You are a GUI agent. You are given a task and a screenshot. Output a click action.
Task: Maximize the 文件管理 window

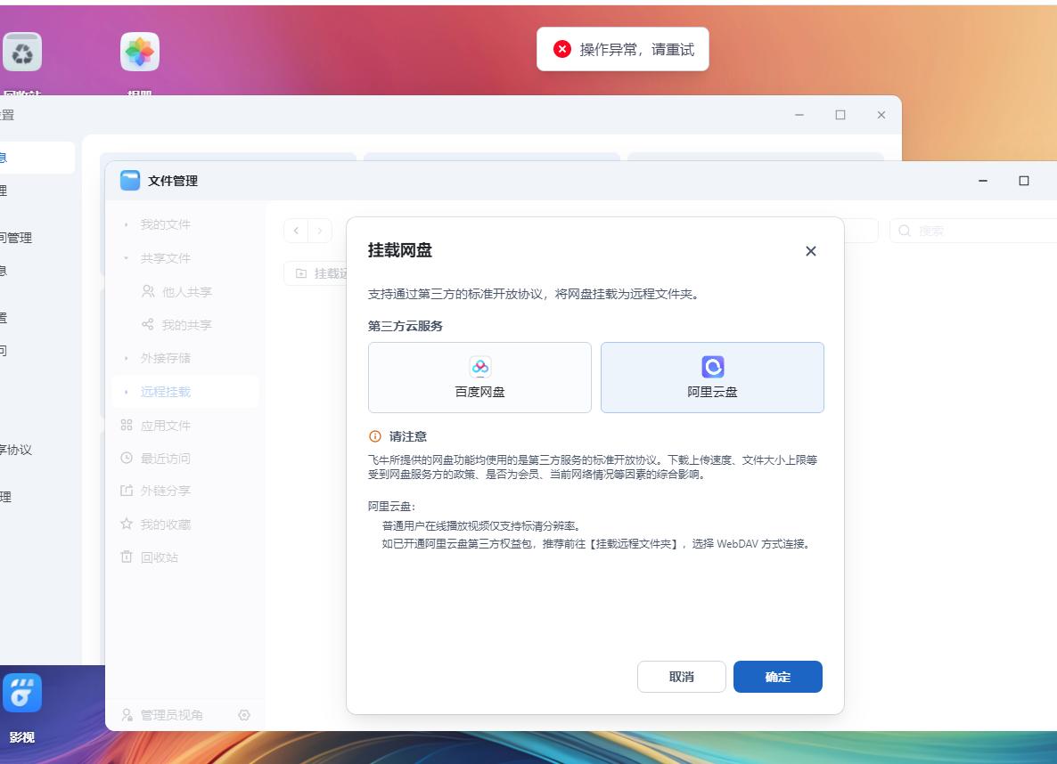[x=1024, y=181]
